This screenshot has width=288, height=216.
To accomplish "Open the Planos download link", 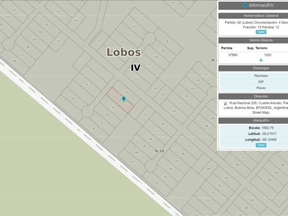I will pyautogui.click(x=261, y=88).
